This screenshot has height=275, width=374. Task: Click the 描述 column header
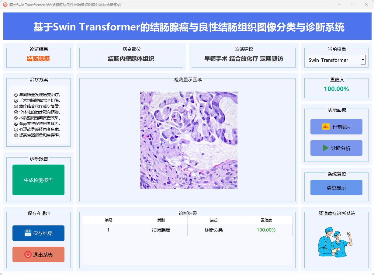point(214,220)
